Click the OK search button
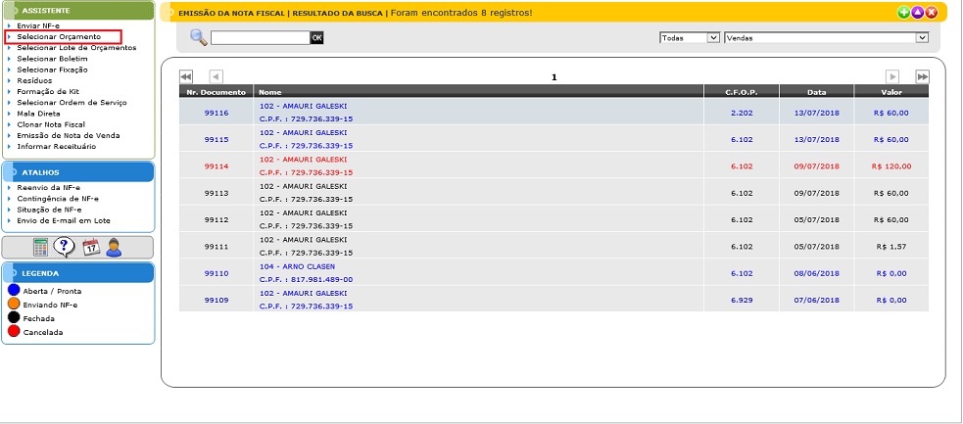 [316, 37]
